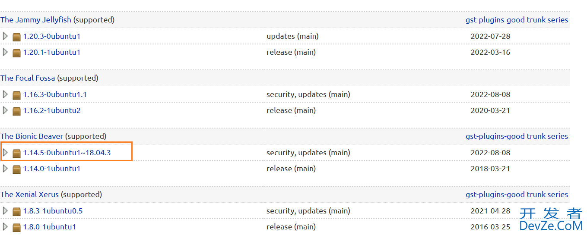This screenshot has height=235, width=587.
Task: Expand the 1.8.3-1ubuntu0.5 row triangle
Action: [5, 211]
